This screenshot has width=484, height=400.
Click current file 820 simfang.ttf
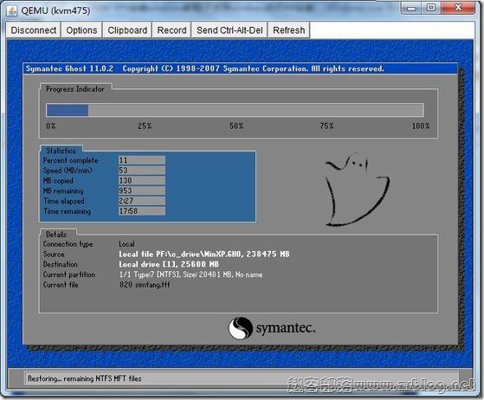[145, 285]
